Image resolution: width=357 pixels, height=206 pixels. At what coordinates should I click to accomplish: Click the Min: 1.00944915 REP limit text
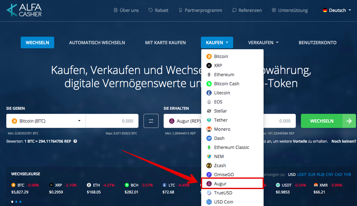click(x=180, y=133)
